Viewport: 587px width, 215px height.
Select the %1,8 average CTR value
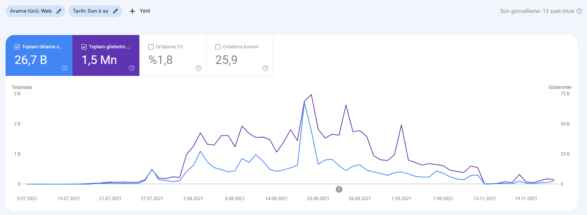pyautogui.click(x=161, y=60)
